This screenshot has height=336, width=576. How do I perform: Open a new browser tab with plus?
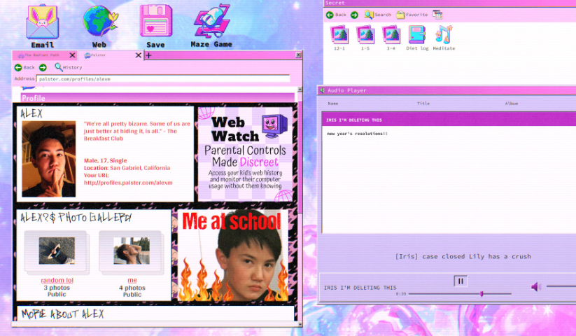point(149,55)
